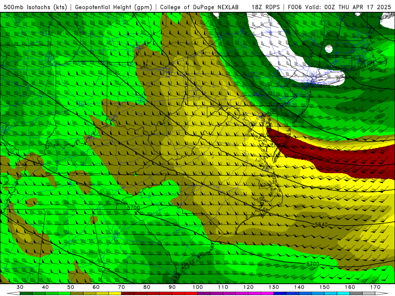Click the "500mb Isotachs (kts)" title text
Image resolution: width=395 pixels, height=296 pixels.
[x=35, y=7]
